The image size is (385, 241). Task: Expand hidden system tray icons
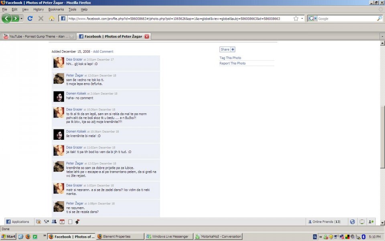pos(321,237)
